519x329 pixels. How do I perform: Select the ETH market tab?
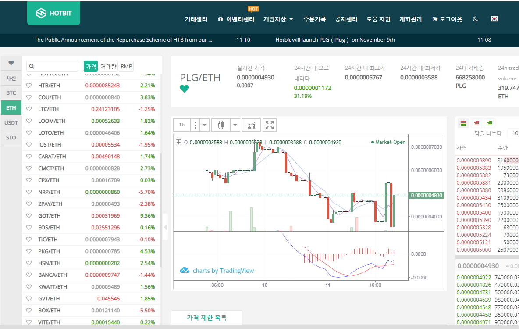tap(11, 107)
